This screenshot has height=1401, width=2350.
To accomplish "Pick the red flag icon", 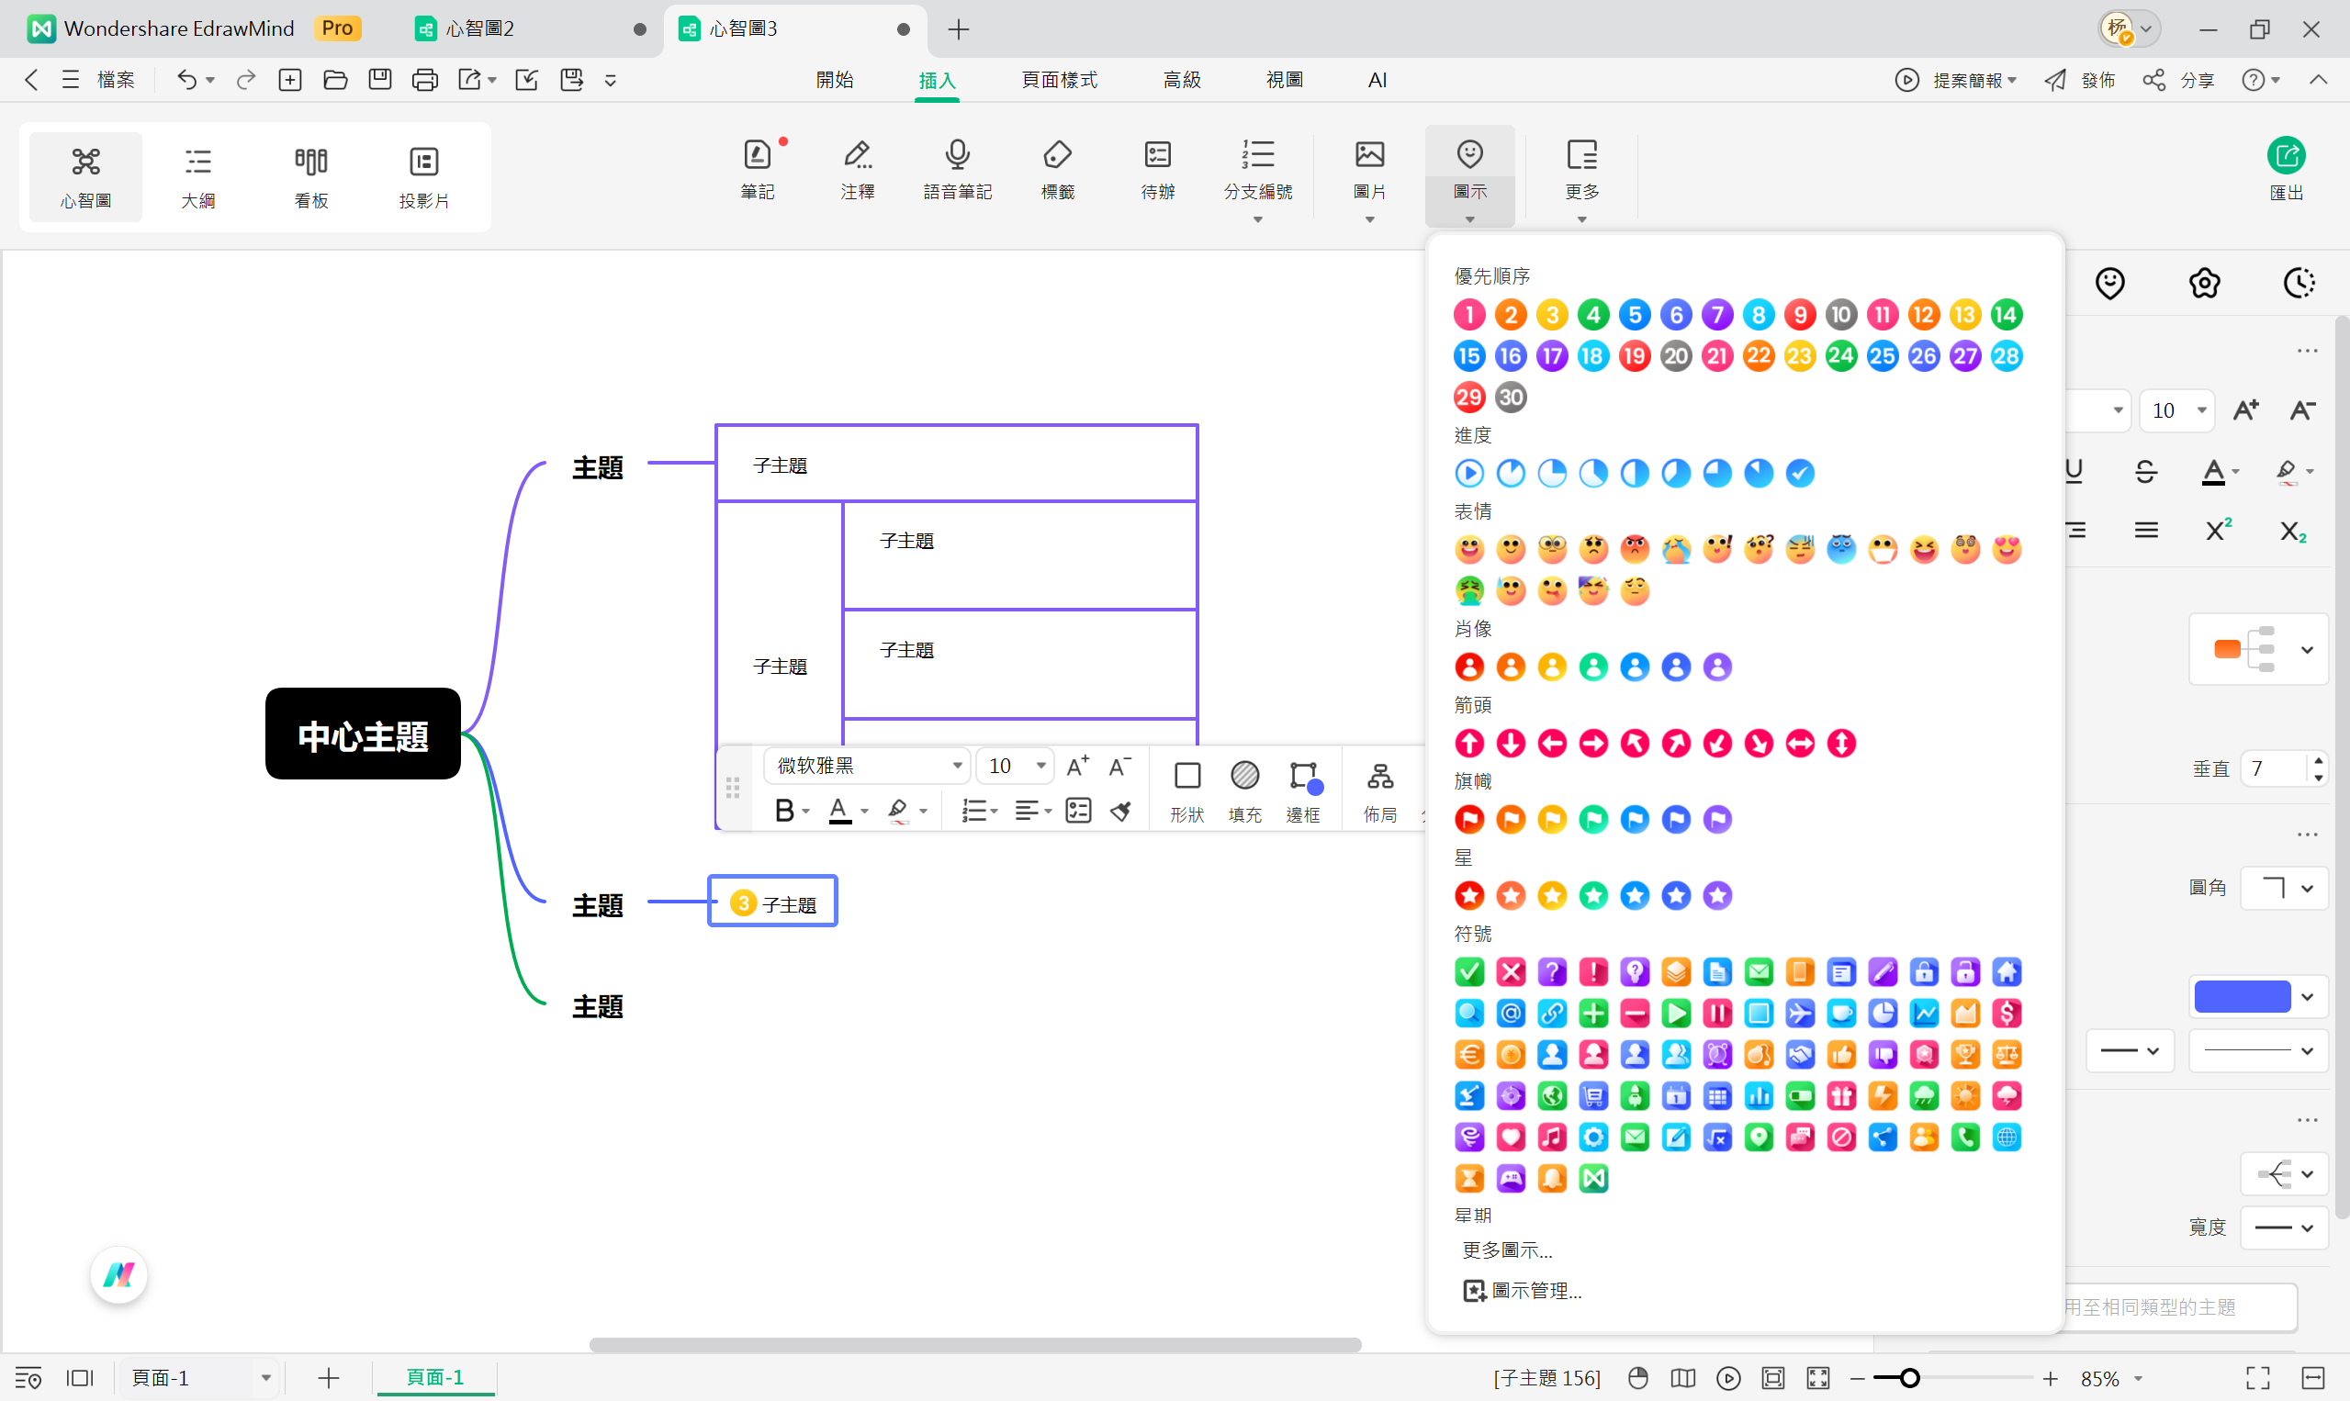I will click(x=1469, y=820).
